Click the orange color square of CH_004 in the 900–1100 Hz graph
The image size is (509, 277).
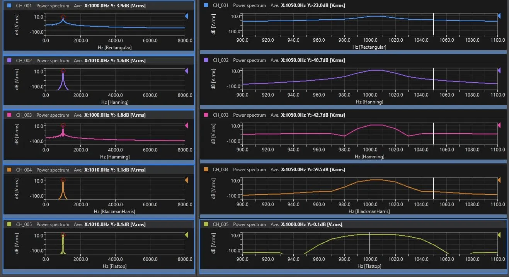click(206, 170)
